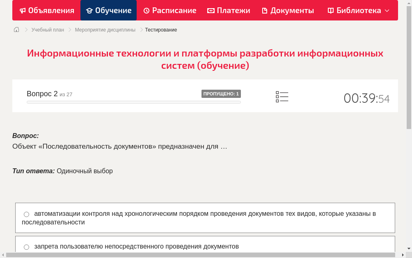Click the home icon in the breadcrumb
This screenshot has width=412, height=258.
[x=16, y=29]
